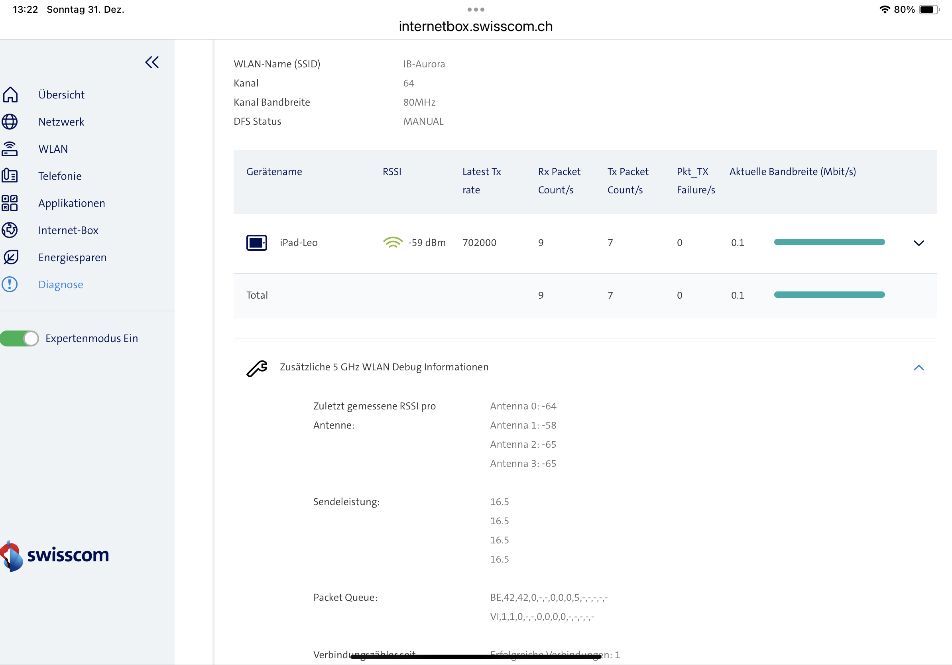Expand the iPad-Leo row details
Screen dimensions: 952x665
[919, 243]
